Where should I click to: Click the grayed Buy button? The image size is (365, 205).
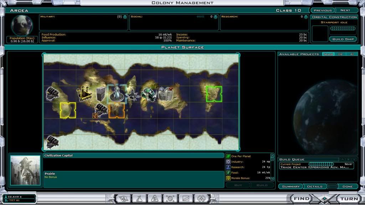(238, 185)
